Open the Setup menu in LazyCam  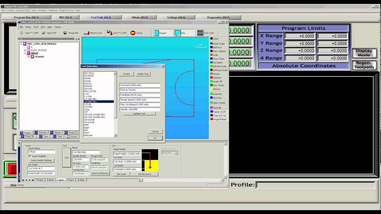[x=28, y=27]
